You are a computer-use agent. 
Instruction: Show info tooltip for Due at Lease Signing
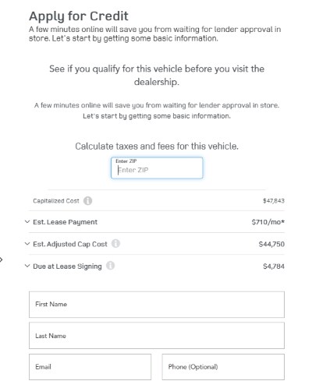click(110, 266)
